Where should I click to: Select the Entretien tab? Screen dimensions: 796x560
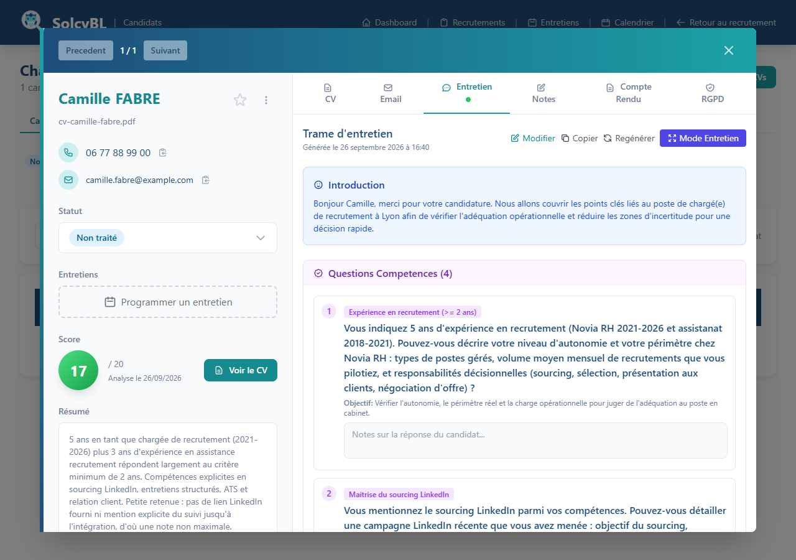pyautogui.click(x=467, y=93)
